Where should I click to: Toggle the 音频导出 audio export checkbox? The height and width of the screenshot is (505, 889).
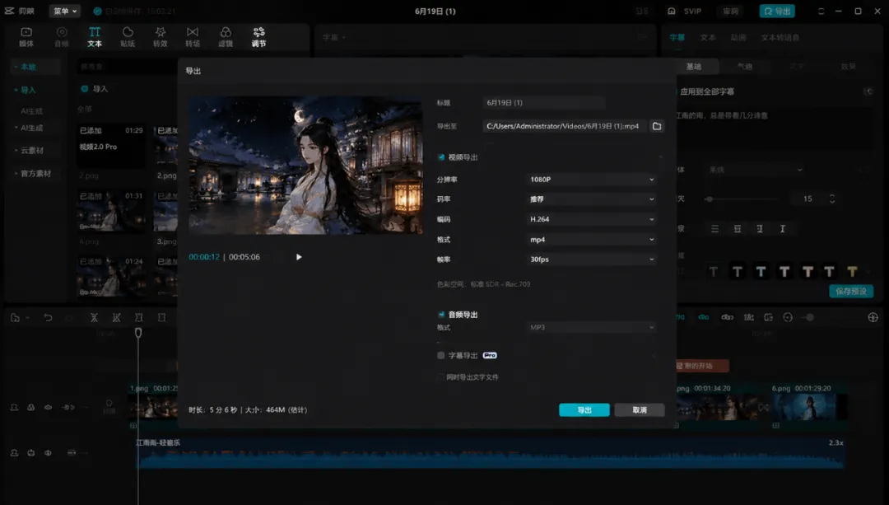pyautogui.click(x=441, y=315)
